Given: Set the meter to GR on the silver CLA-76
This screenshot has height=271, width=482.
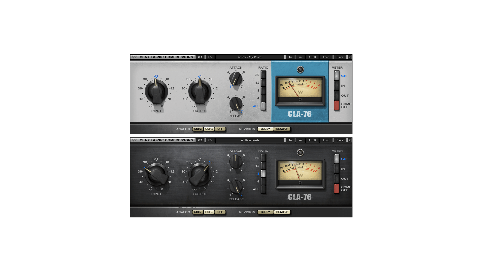Looking at the screenshot, I should (x=337, y=76).
